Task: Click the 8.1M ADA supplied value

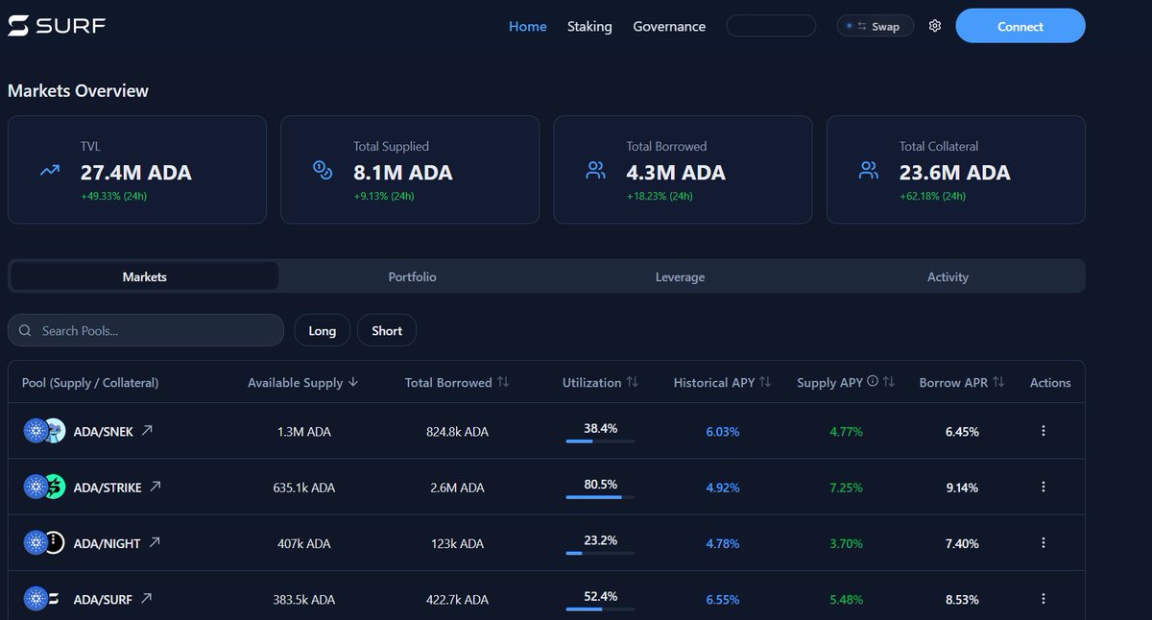Action: tap(403, 173)
